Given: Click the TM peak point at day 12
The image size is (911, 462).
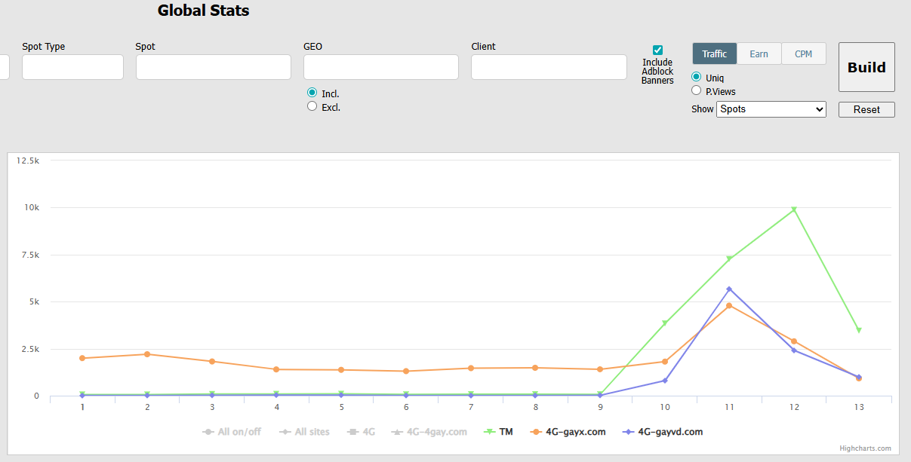Looking at the screenshot, I should pos(794,210).
